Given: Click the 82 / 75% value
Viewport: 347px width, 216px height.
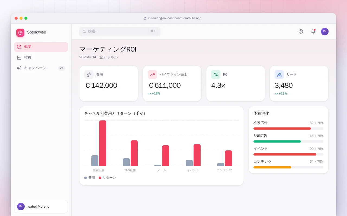Looking at the screenshot, I should [317, 123].
